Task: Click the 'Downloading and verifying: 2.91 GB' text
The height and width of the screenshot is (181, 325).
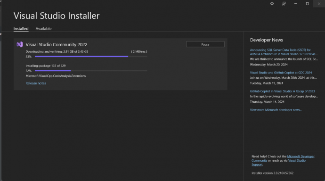Action: point(57,52)
